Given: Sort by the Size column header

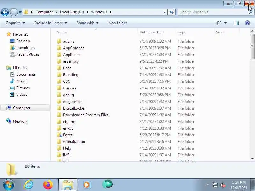Looking at the screenshot, I should coord(227,32).
